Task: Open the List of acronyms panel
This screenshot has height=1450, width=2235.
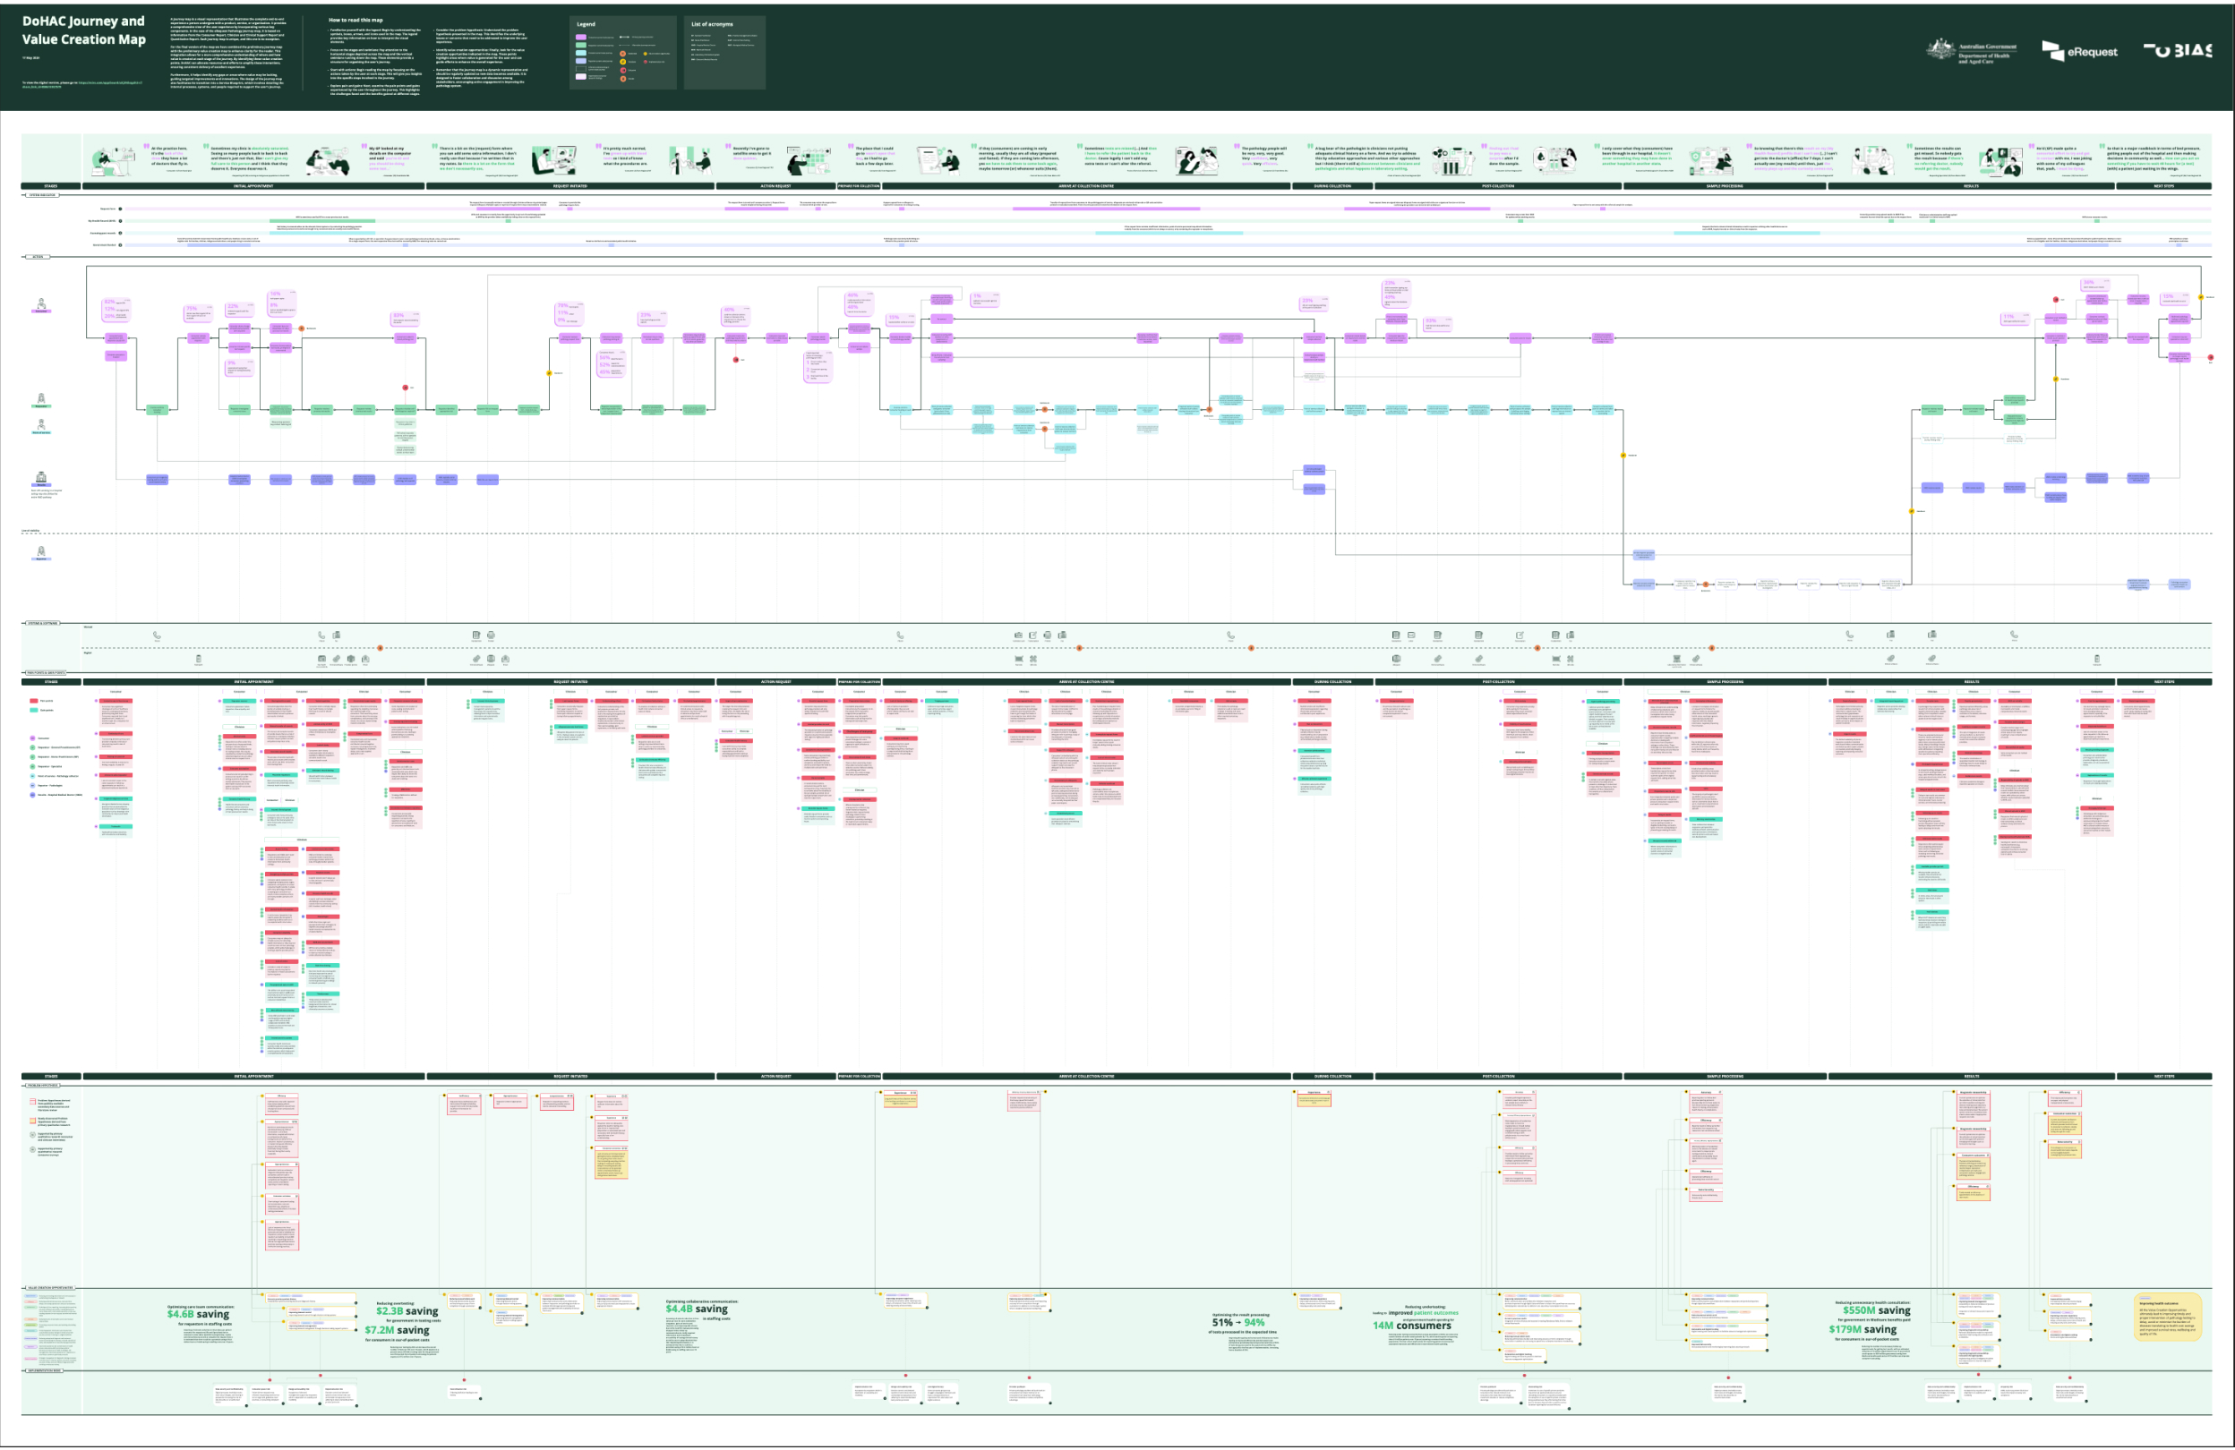Action: (x=724, y=53)
